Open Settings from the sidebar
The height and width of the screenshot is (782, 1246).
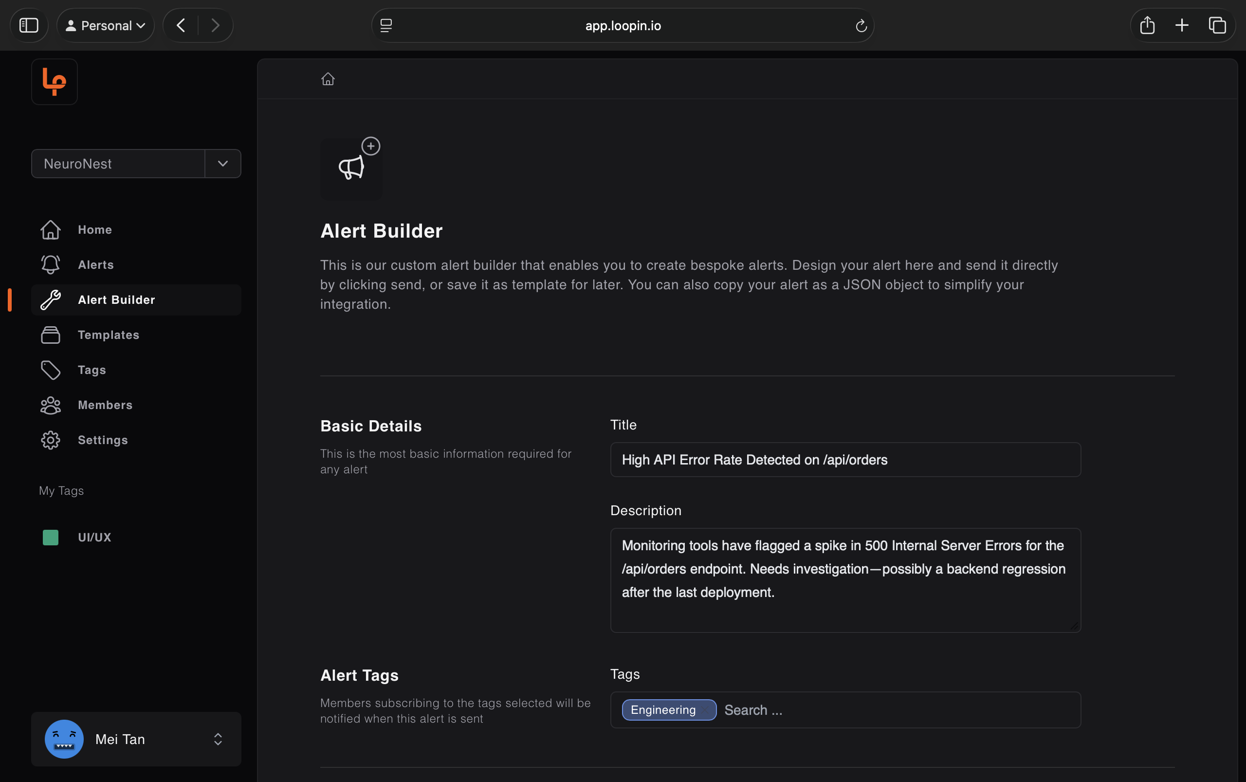pos(102,440)
